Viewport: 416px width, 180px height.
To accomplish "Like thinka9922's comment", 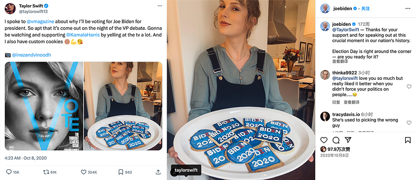I will pos(409,86).
